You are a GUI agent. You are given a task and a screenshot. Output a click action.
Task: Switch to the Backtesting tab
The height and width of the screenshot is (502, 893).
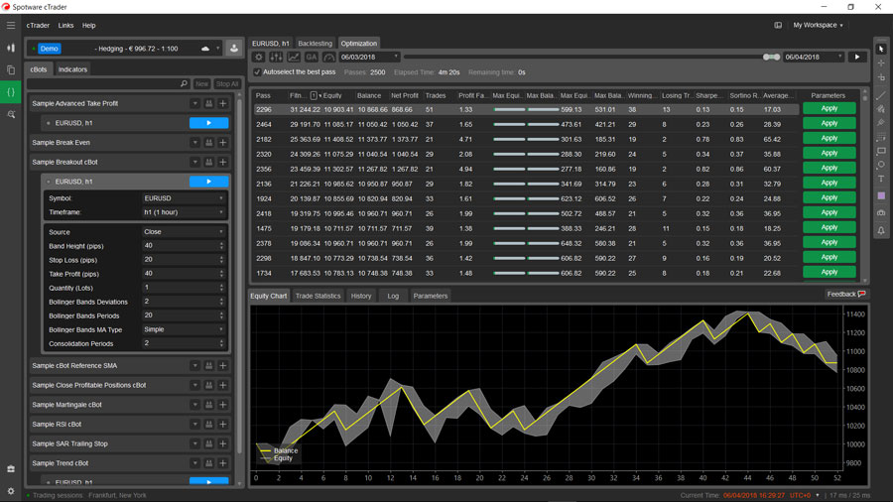tap(315, 44)
